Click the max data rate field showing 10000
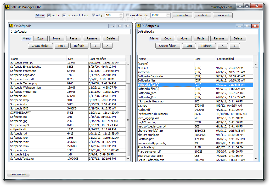This screenshot has width=270, height=186. click(x=159, y=15)
